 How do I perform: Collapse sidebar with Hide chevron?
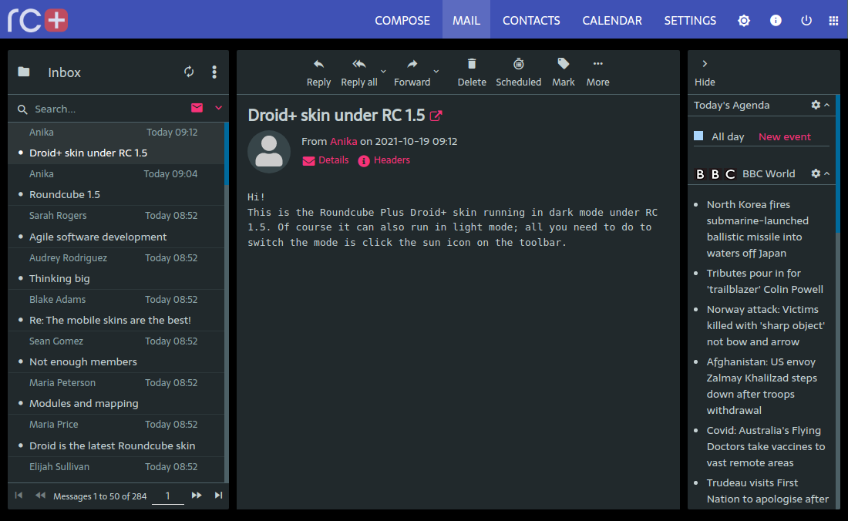click(705, 64)
